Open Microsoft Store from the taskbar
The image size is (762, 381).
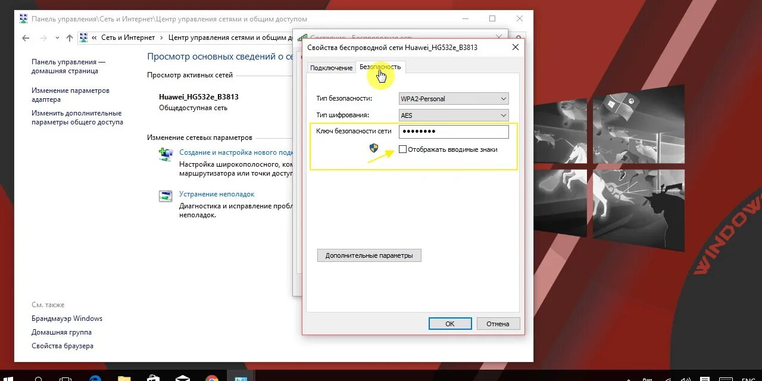[x=154, y=378]
